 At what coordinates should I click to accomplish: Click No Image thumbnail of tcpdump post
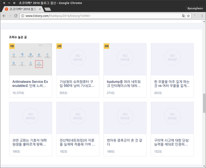[125, 59]
